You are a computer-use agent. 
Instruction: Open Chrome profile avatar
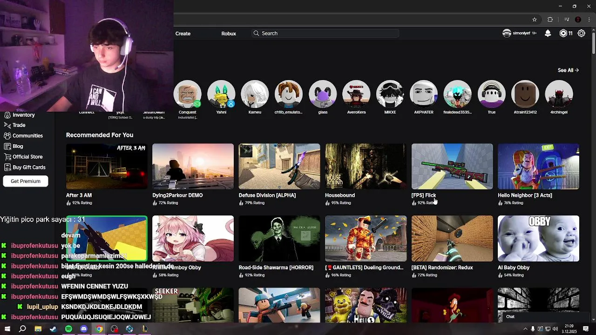(x=578, y=20)
